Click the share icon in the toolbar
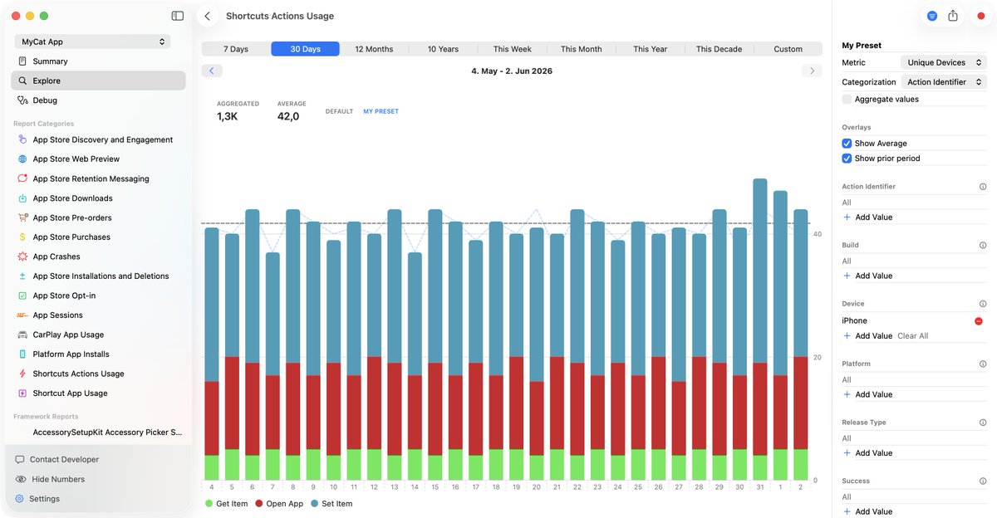The width and height of the screenshot is (997, 518). [x=953, y=16]
